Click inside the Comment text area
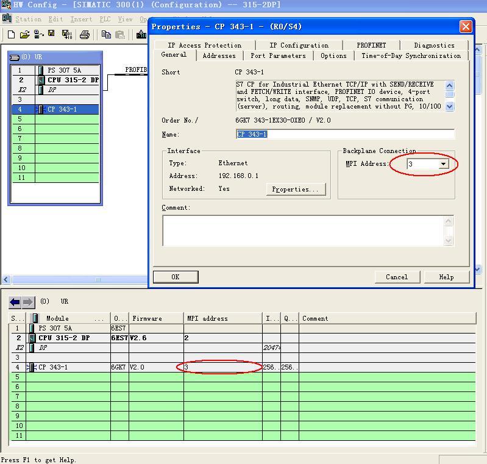The width and height of the screenshot is (487, 464). 304,230
